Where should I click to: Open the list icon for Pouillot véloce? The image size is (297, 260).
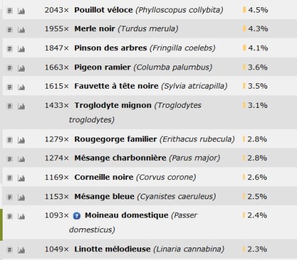point(9,11)
